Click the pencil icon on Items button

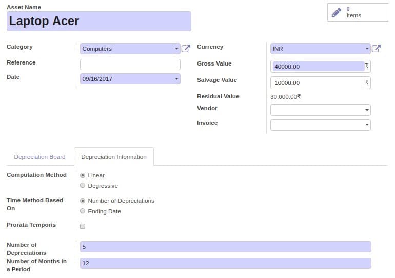(x=337, y=13)
